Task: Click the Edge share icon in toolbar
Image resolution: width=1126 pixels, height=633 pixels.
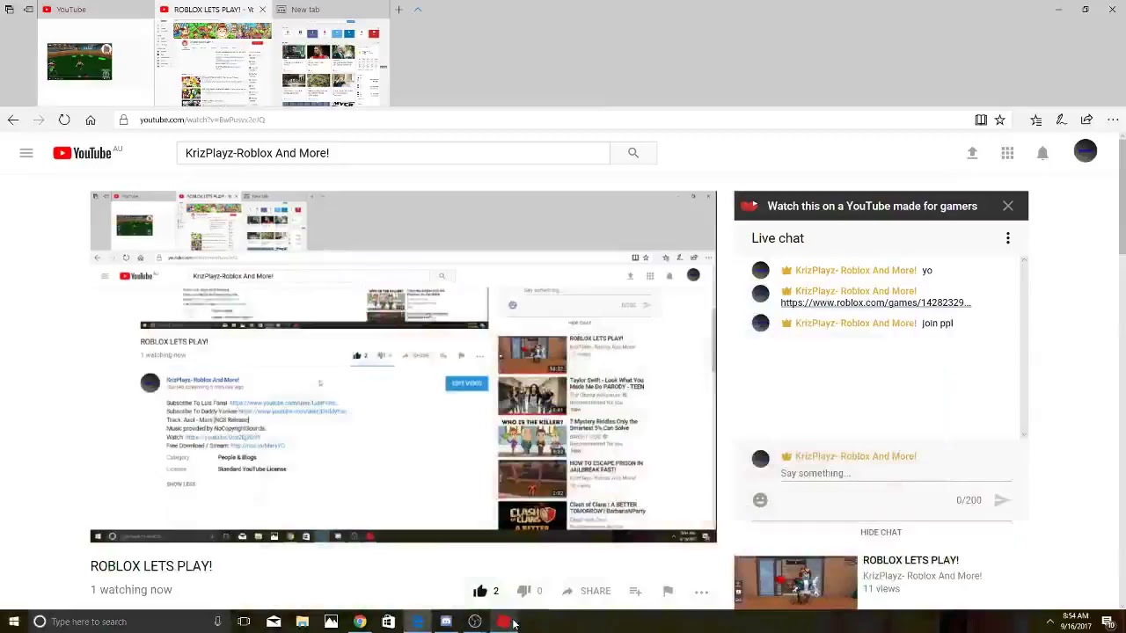Action: point(1087,120)
